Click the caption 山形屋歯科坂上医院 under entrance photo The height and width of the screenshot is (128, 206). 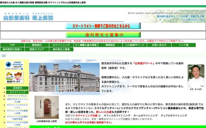click(x=47, y=121)
